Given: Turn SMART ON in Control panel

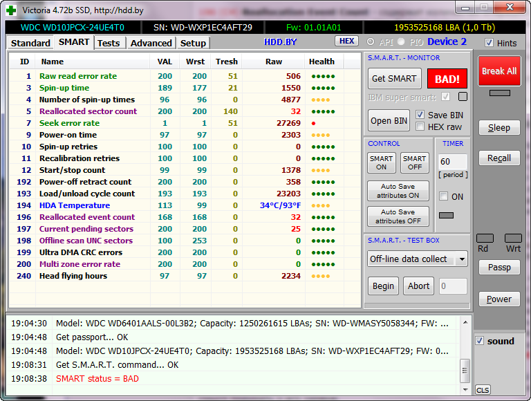Looking at the screenshot, I should click(x=381, y=163).
